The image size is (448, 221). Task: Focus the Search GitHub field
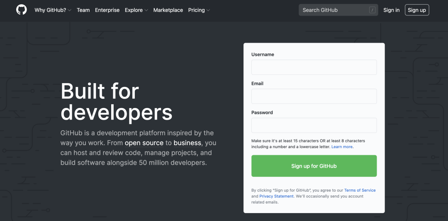pos(338,10)
